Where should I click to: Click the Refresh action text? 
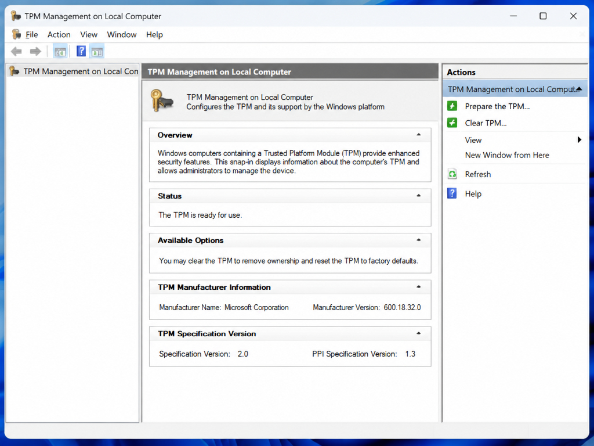click(478, 174)
